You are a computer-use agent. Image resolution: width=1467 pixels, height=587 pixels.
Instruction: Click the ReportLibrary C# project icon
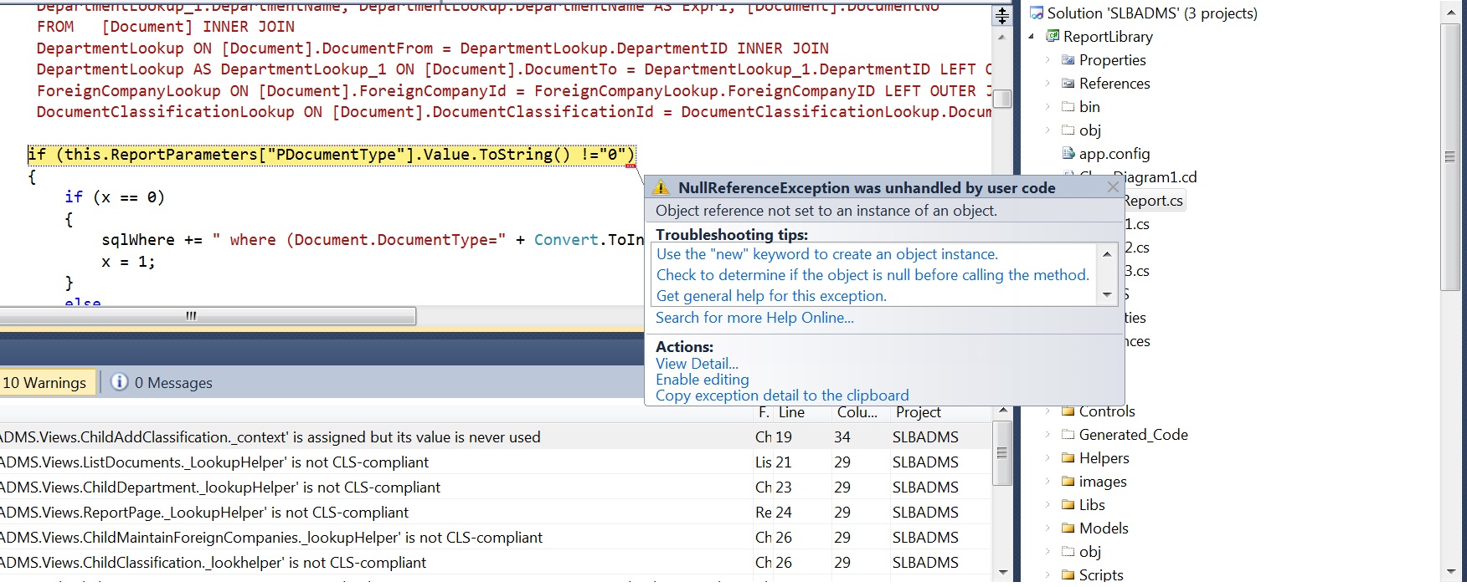(1053, 36)
